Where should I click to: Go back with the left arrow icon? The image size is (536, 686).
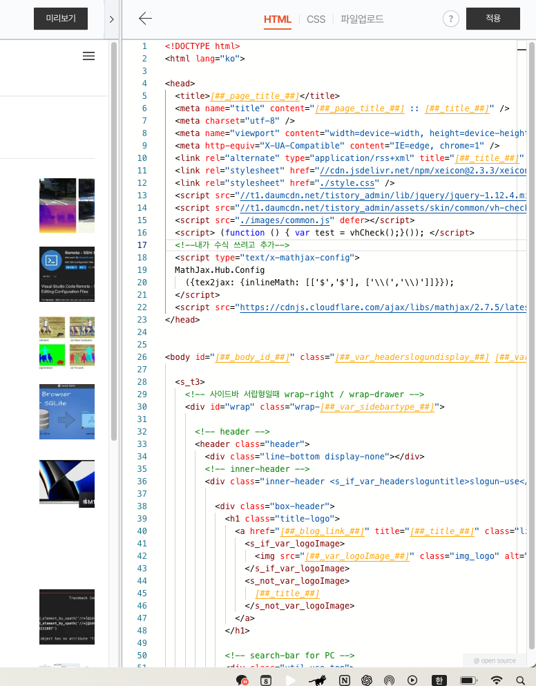[x=145, y=19]
